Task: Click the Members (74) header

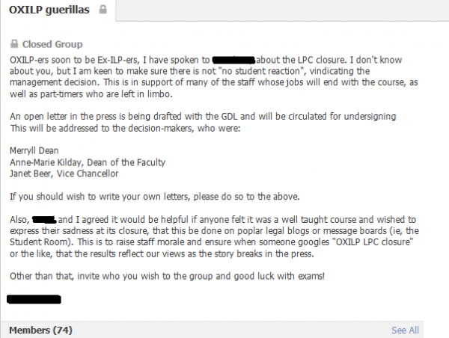Action: [x=40, y=330]
